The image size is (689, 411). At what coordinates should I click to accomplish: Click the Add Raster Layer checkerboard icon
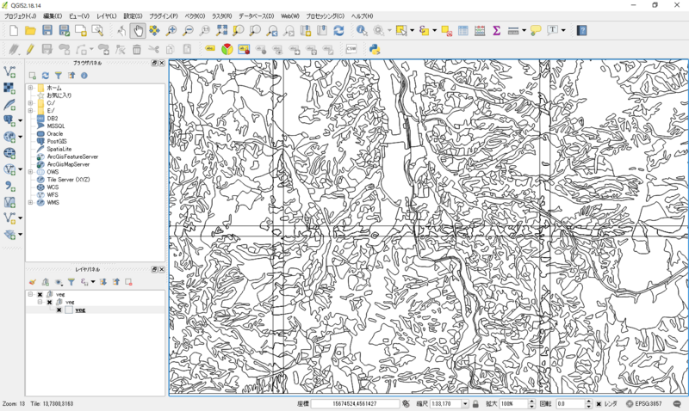click(x=9, y=89)
